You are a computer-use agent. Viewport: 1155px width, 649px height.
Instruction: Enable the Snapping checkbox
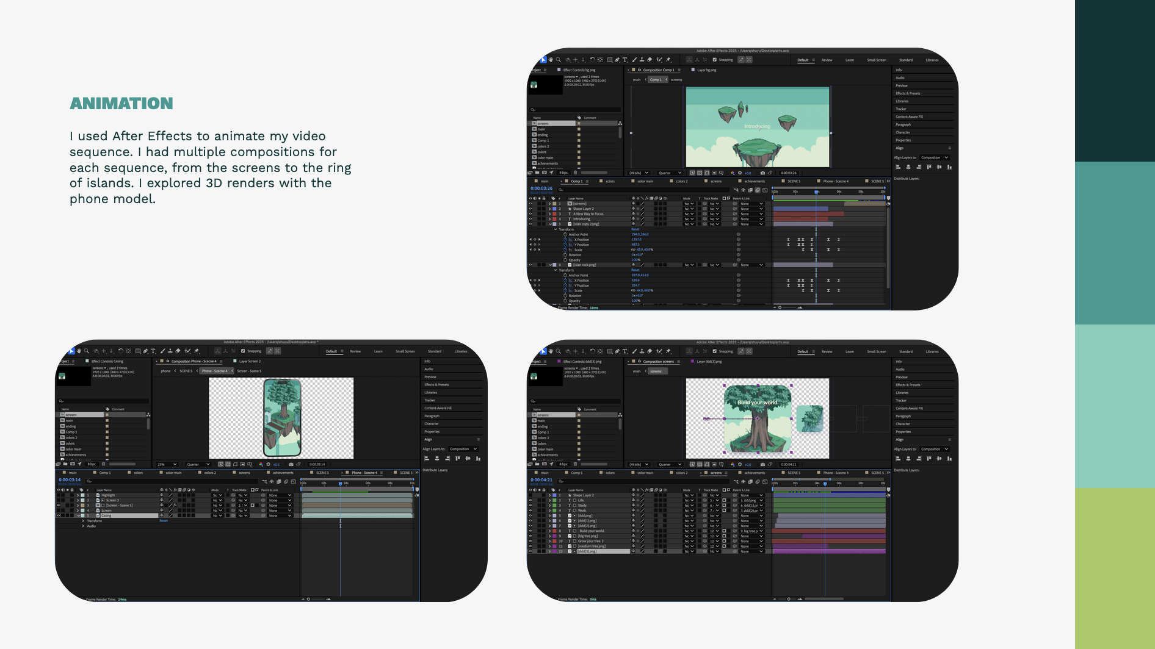click(715, 60)
